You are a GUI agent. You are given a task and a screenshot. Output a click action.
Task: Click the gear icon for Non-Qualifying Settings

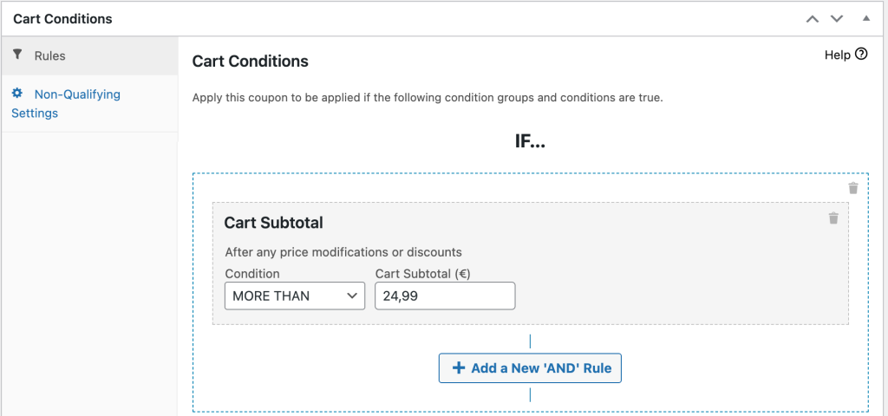[x=17, y=93]
